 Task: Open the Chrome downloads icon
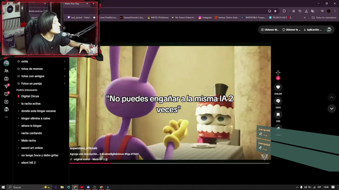(306, 11)
